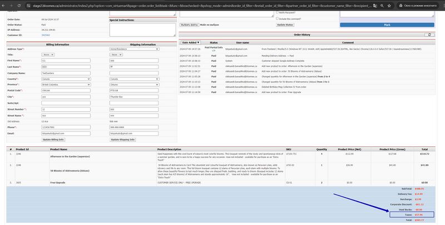
Task: Click the billing City field
Action: [66, 97]
